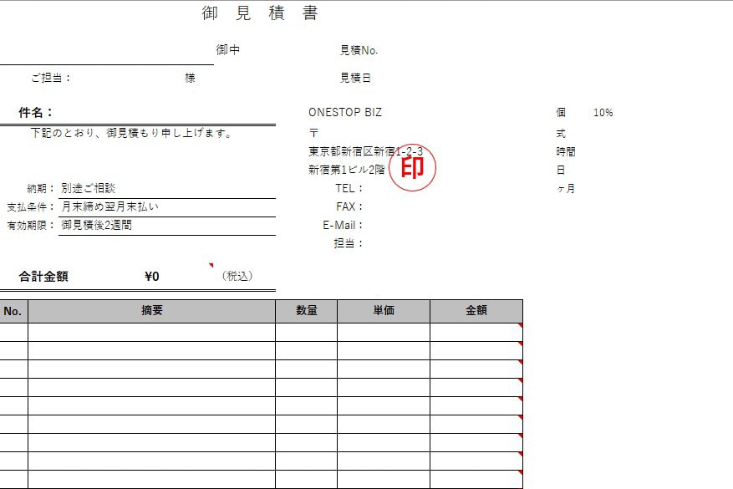Image resolution: width=733 pixels, height=489 pixels.
Task: Select the 個 unit cell
Action: point(561,112)
